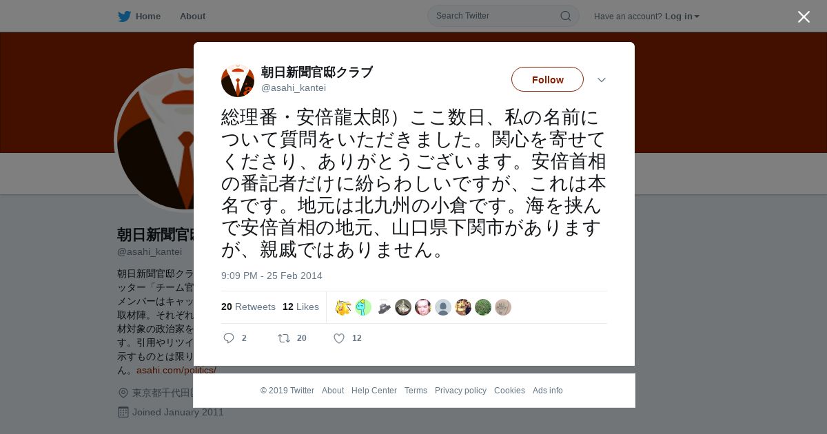
Task: Open the Privacy policy footer link
Action: coord(460,391)
